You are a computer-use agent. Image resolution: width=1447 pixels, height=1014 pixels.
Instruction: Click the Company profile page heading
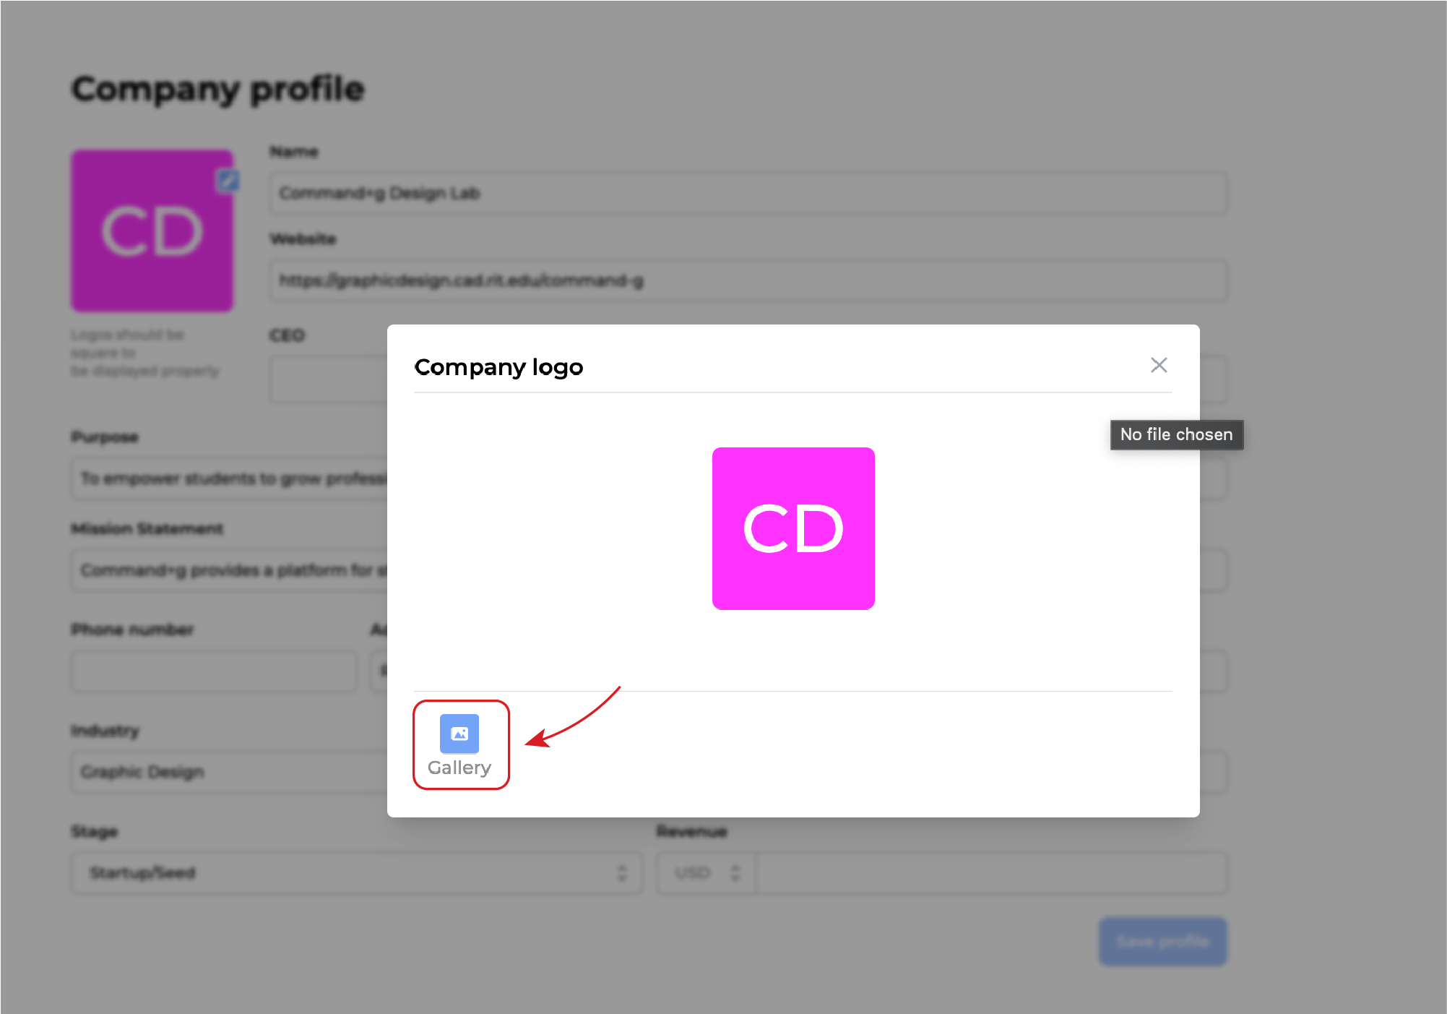click(x=217, y=88)
